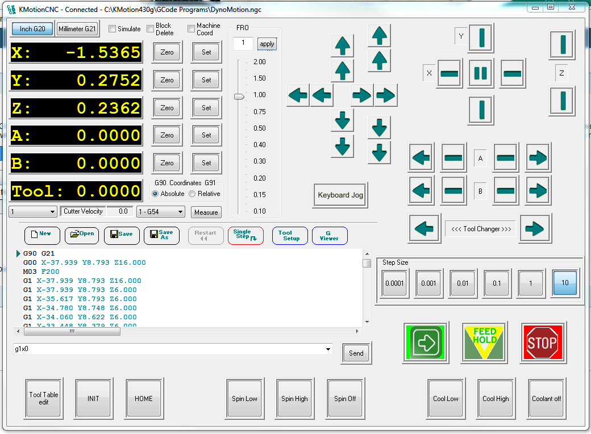Screen dimensions: 591x434
Task: Open the manual command history dropdown
Action: (328, 349)
